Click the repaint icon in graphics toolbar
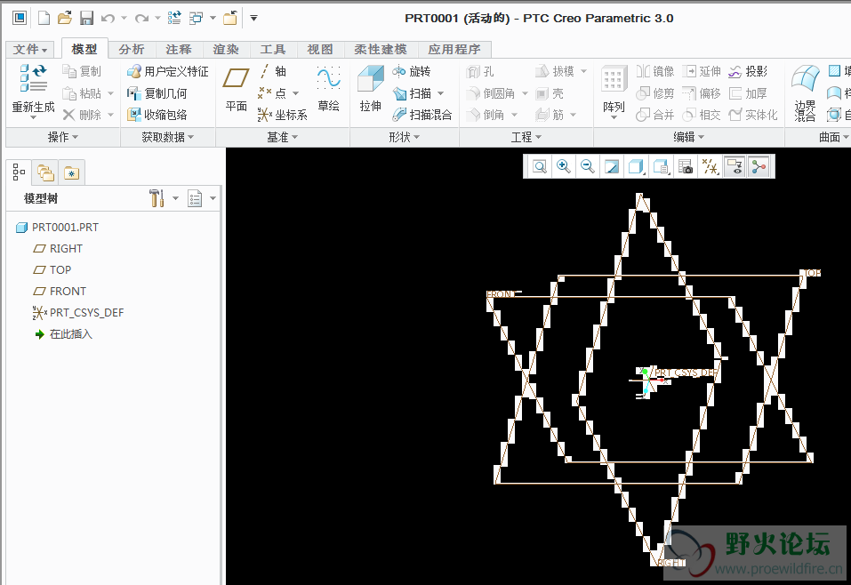This screenshot has height=585, width=851. (x=612, y=166)
